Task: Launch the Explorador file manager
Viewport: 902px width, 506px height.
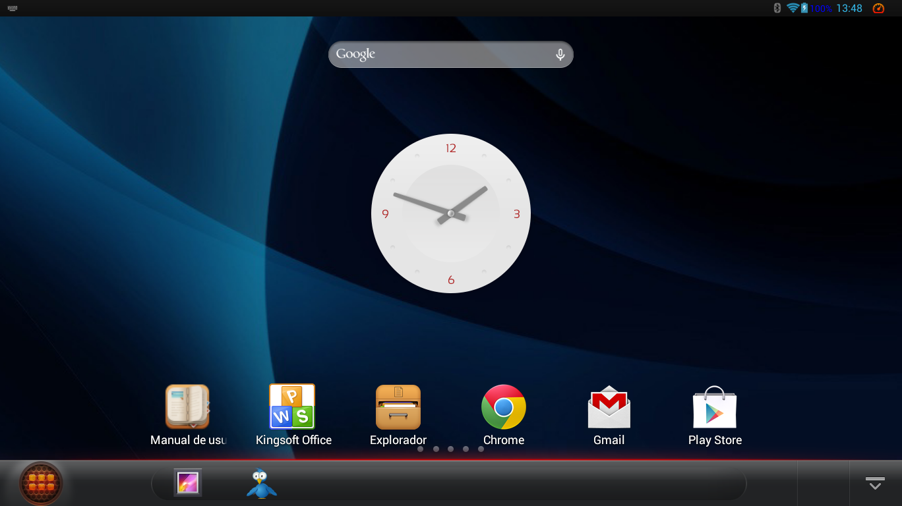Action: (x=398, y=407)
